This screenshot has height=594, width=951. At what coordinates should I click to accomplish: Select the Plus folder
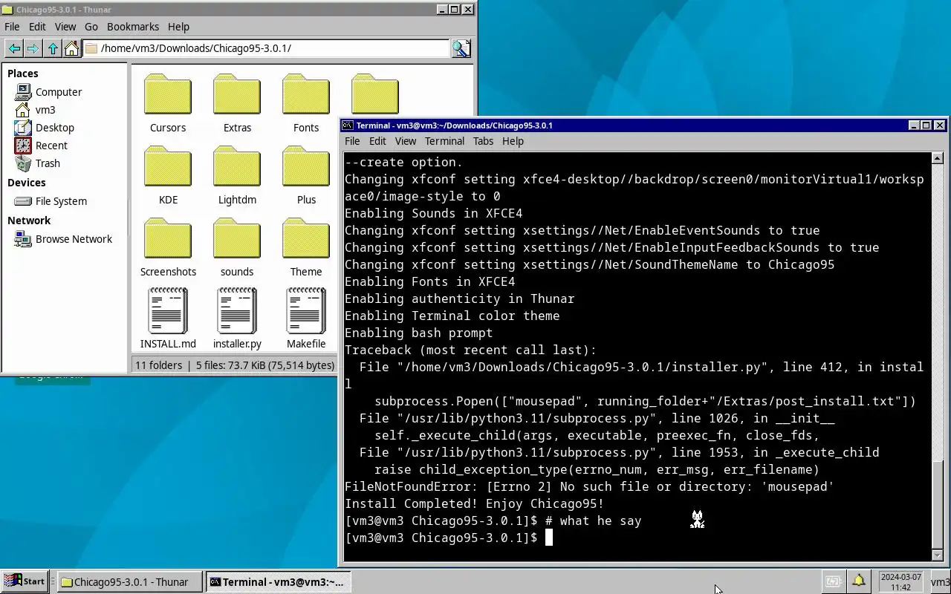(306, 176)
